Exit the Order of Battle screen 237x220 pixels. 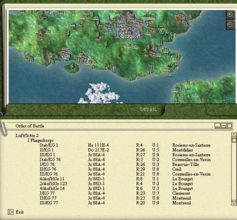pos(16,212)
